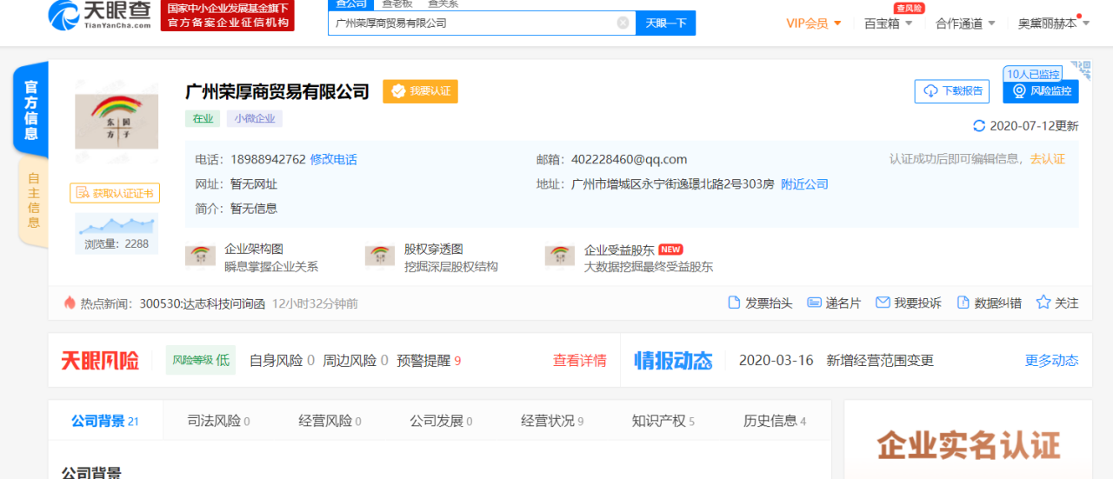Image resolution: width=1113 pixels, height=479 pixels.
Task: Select the 经营风险 tab
Action: 330,421
